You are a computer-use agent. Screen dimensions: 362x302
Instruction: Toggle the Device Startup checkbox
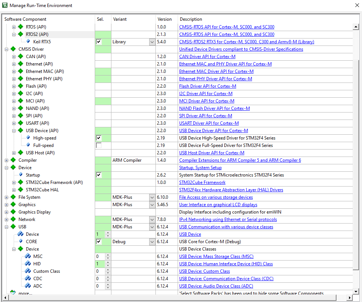pyautogui.click(x=98, y=175)
